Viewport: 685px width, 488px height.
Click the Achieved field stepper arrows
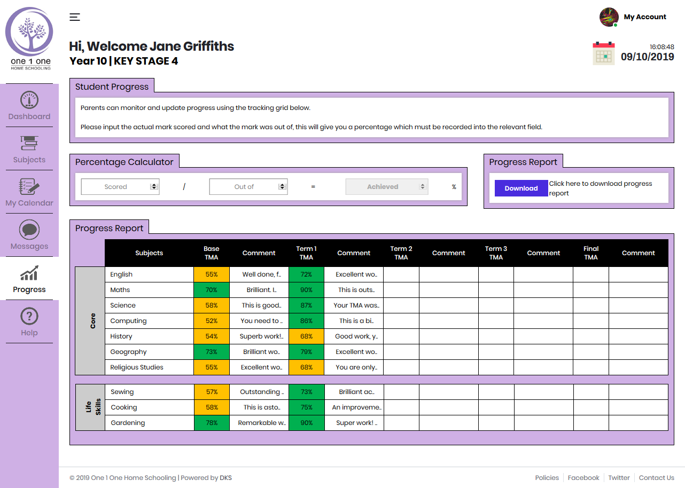click(x=423, y=187)
